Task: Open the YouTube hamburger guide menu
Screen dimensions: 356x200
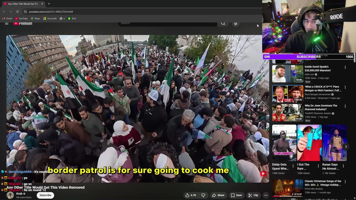Action: point(7,24)
